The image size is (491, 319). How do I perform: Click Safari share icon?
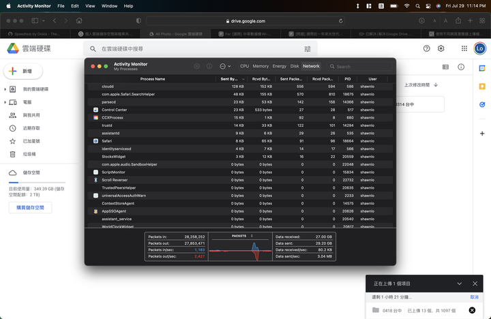point(458,20)
